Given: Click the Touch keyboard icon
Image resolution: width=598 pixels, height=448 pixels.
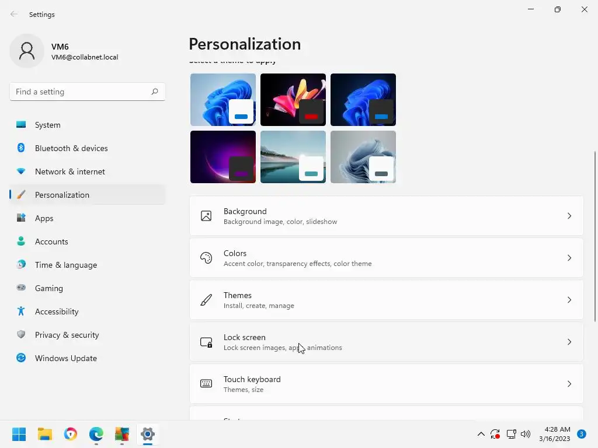Looking at the screenshot, I should point(206,384).
